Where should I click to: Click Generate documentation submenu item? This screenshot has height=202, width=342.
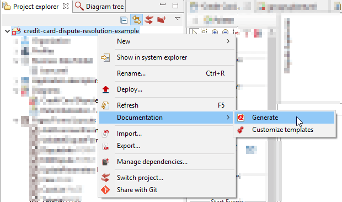285,118
